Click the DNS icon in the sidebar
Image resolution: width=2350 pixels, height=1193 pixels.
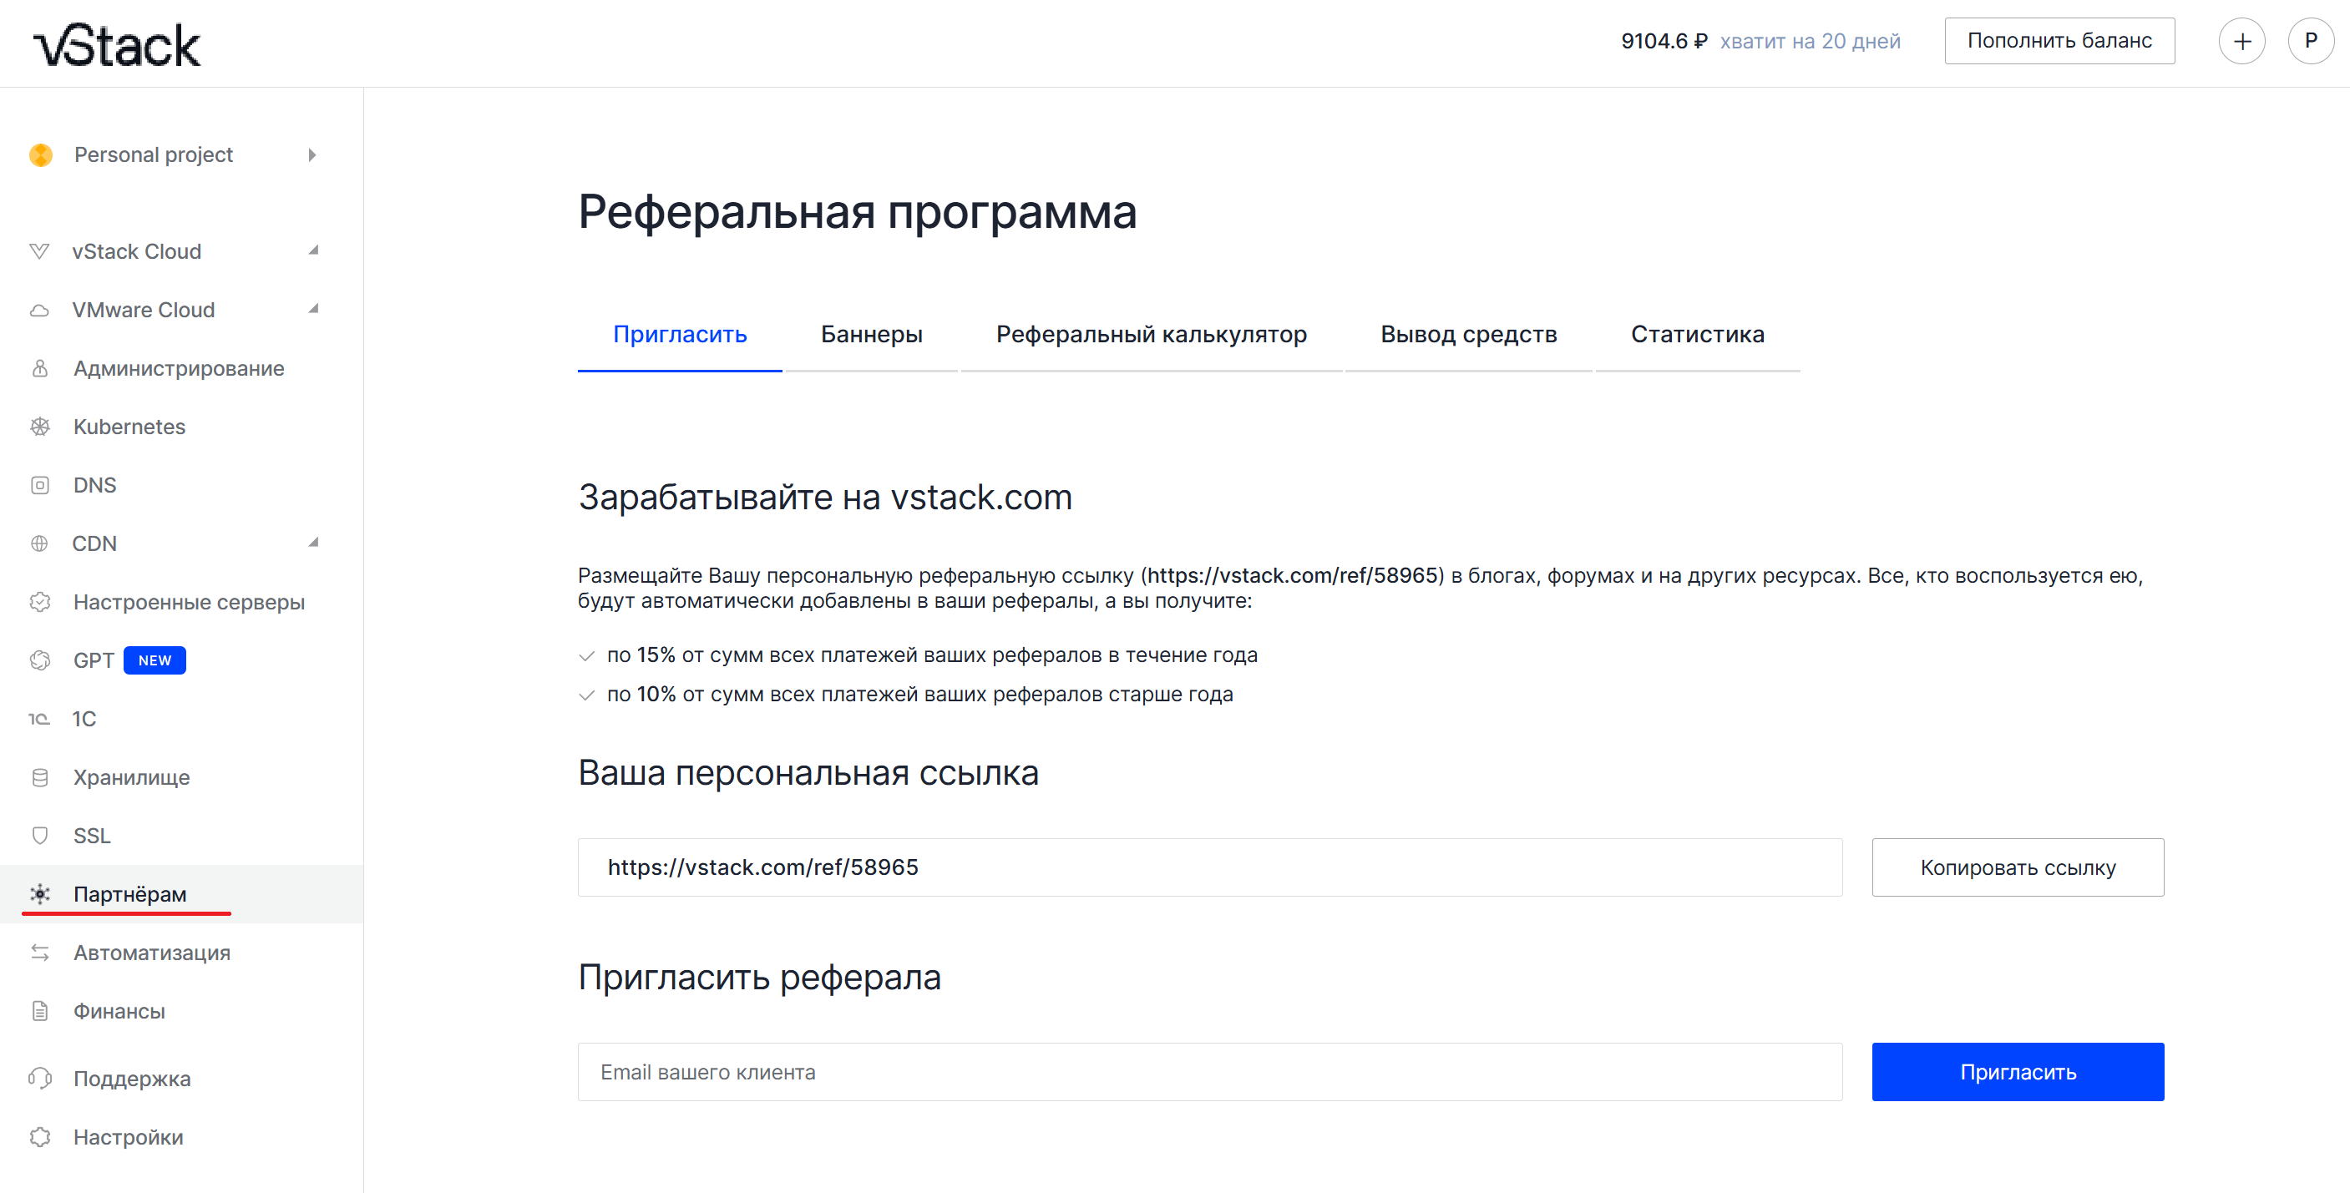(39, 484)
